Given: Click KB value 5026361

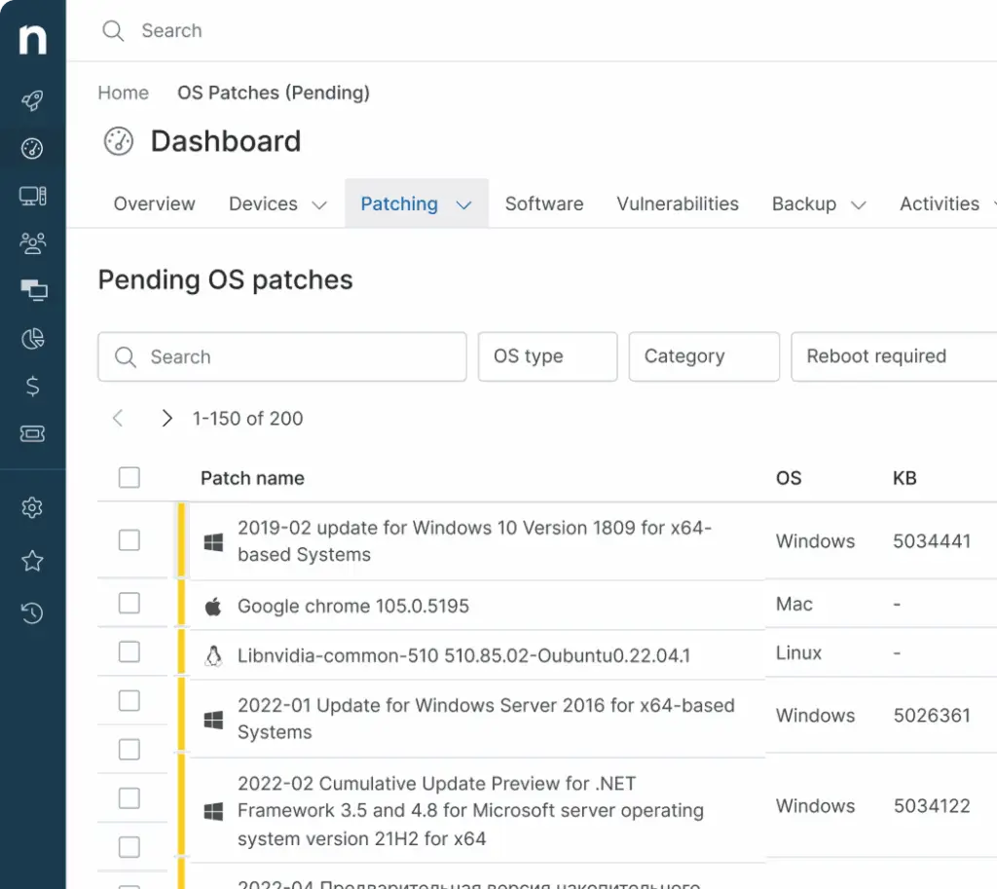Looking at the screenshot, I should [x=932, y=716].
